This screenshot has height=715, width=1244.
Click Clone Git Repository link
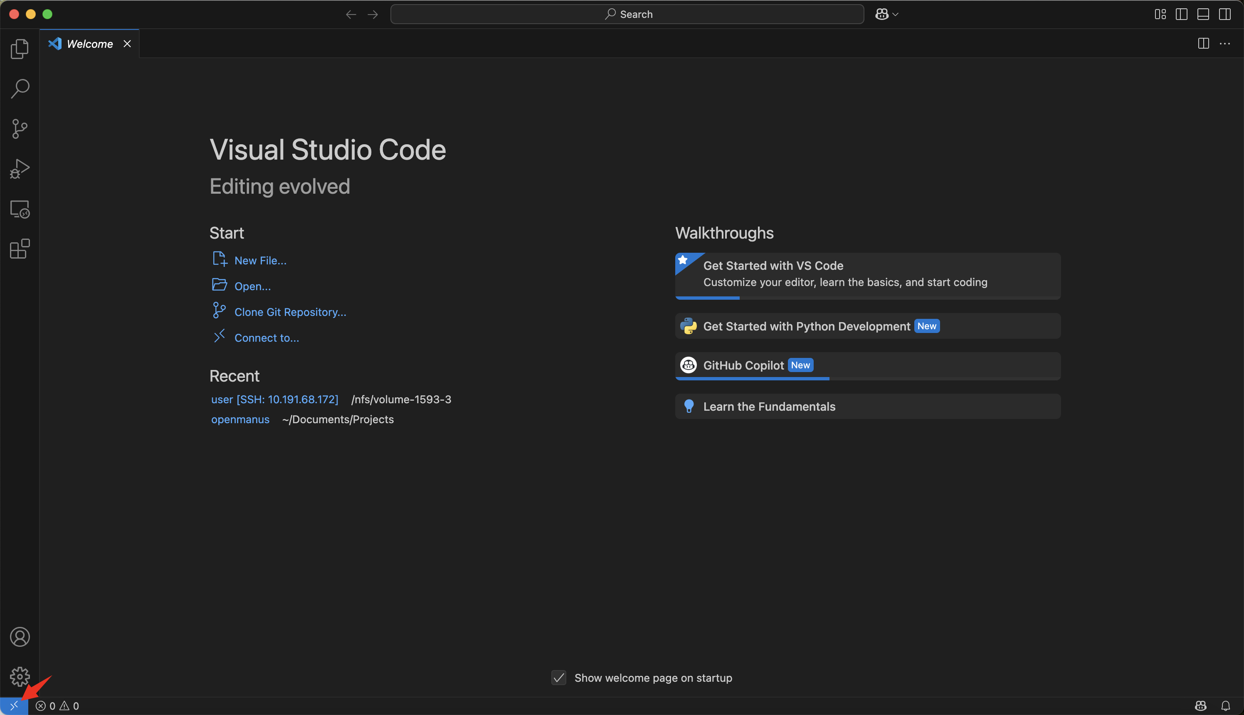tap(290, 312)
